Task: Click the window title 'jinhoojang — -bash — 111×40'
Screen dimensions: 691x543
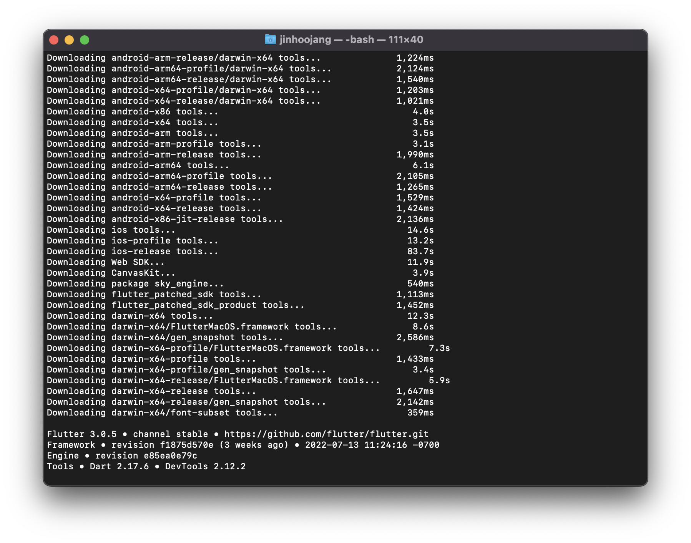Action: (351, 40)
